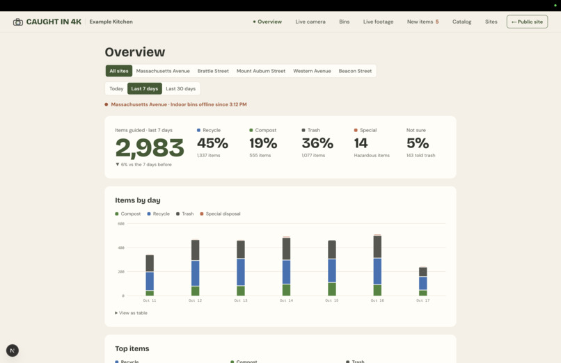Click the orange Special stat indicator square

(356, 131)
